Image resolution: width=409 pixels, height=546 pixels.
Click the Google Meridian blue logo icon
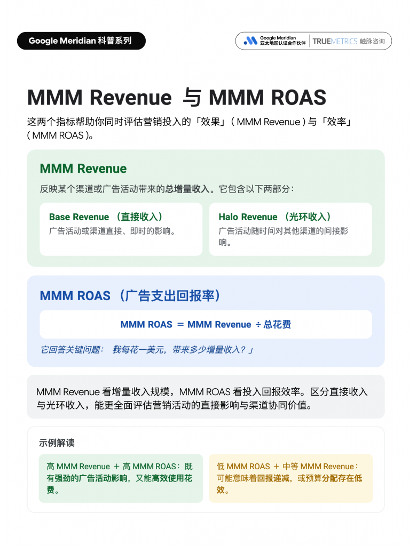(x=250, y=41)
